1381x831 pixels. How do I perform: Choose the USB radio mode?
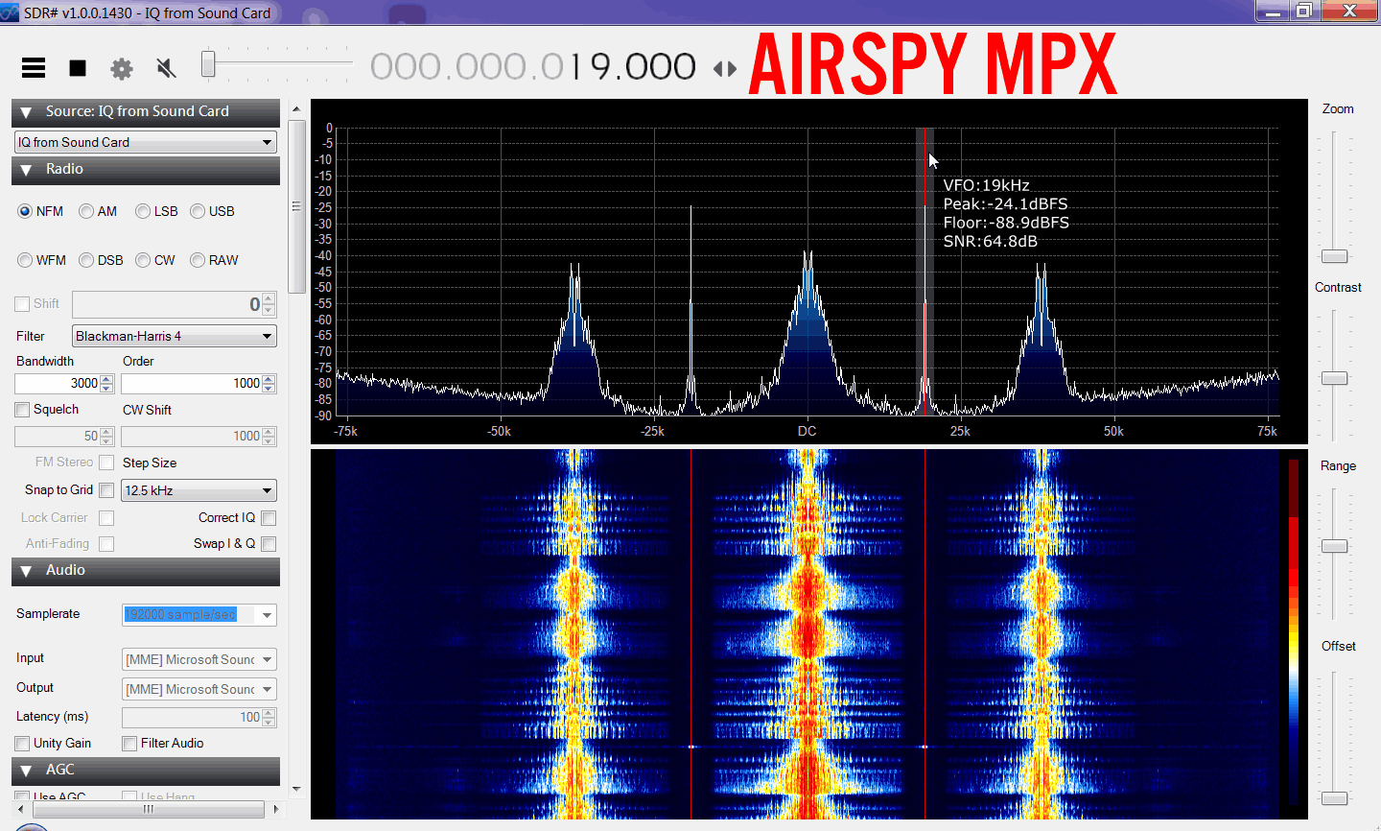pos(198,211)
